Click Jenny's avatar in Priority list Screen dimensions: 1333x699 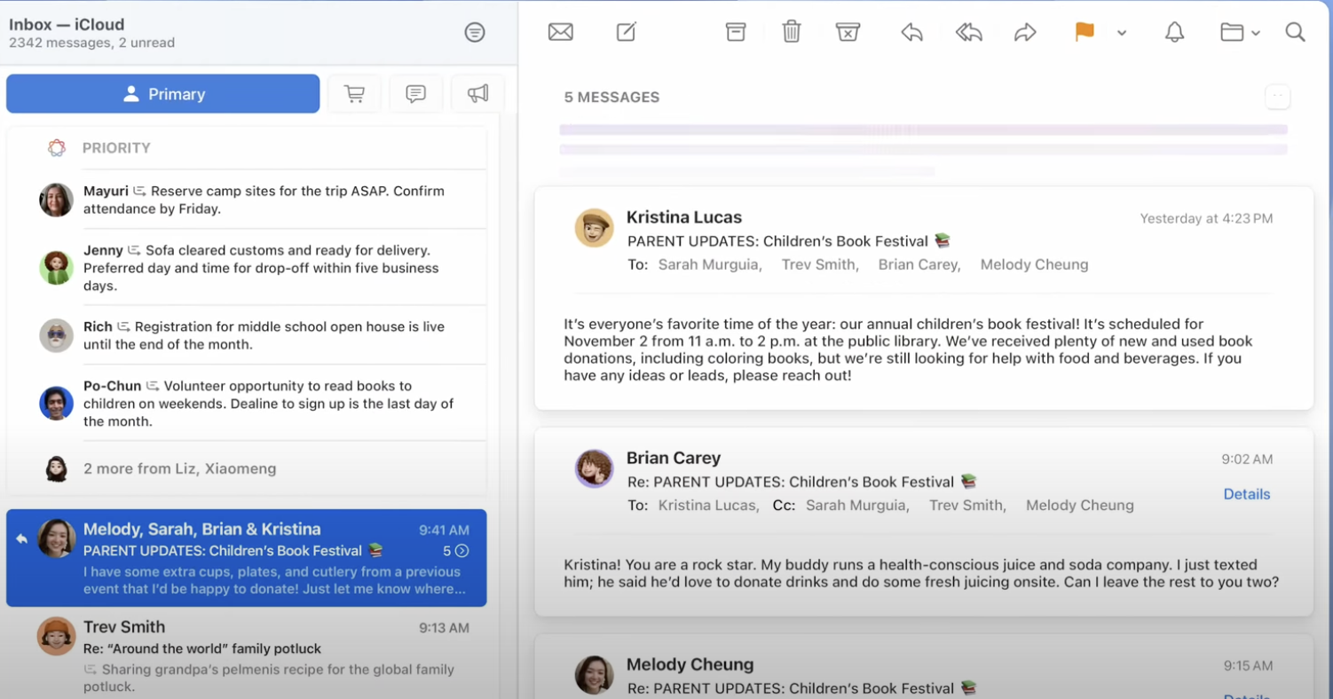pos(57,268)
